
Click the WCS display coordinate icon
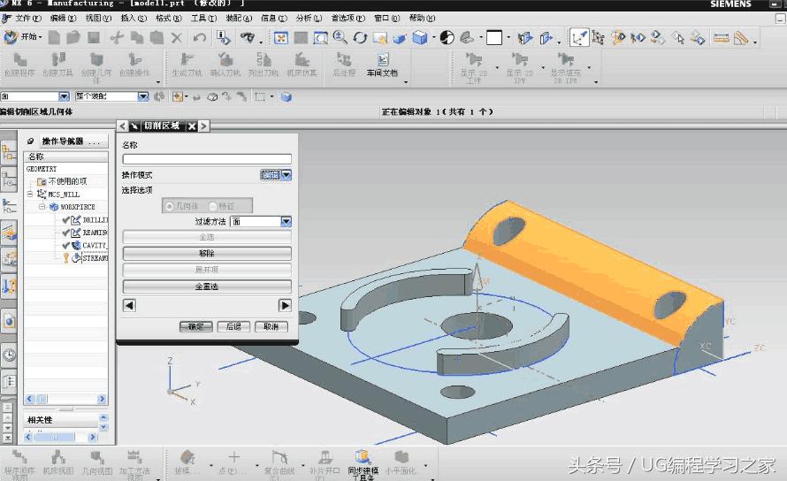point(580,37)
